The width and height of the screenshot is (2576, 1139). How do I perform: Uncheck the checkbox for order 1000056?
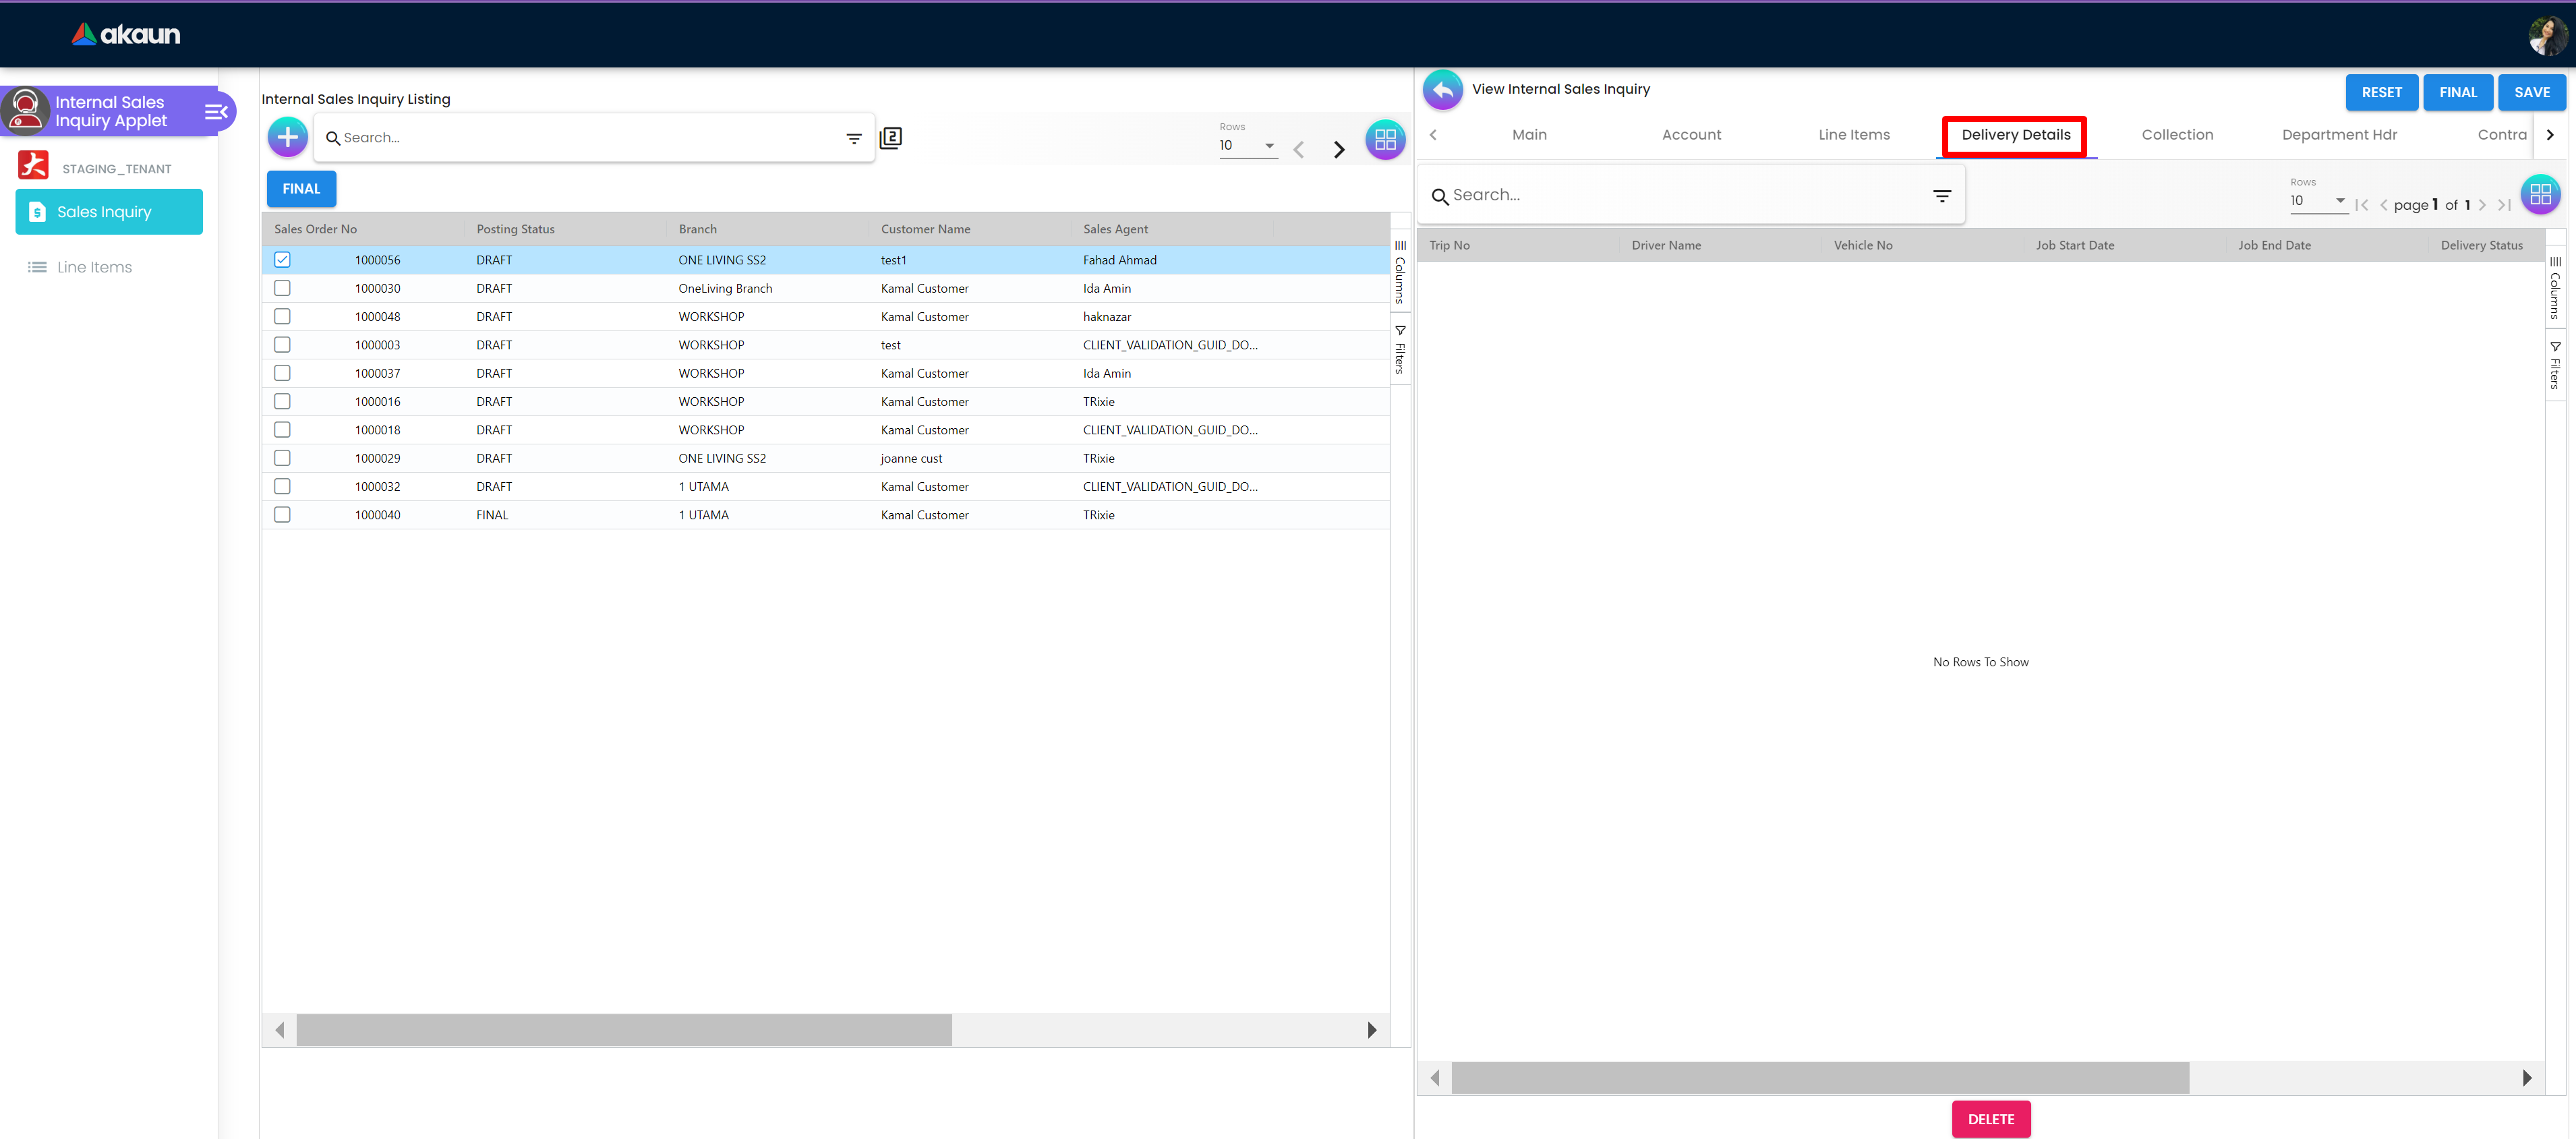[x=282, y=260]
